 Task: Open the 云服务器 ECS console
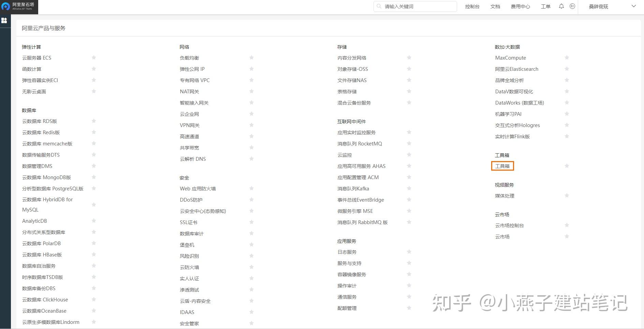tap(37, 58)
